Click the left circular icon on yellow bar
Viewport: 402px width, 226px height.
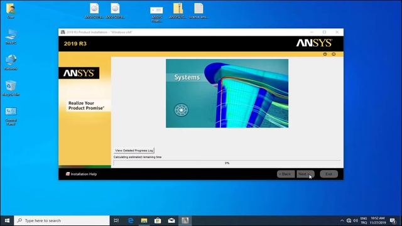click(x=325, y=54)
